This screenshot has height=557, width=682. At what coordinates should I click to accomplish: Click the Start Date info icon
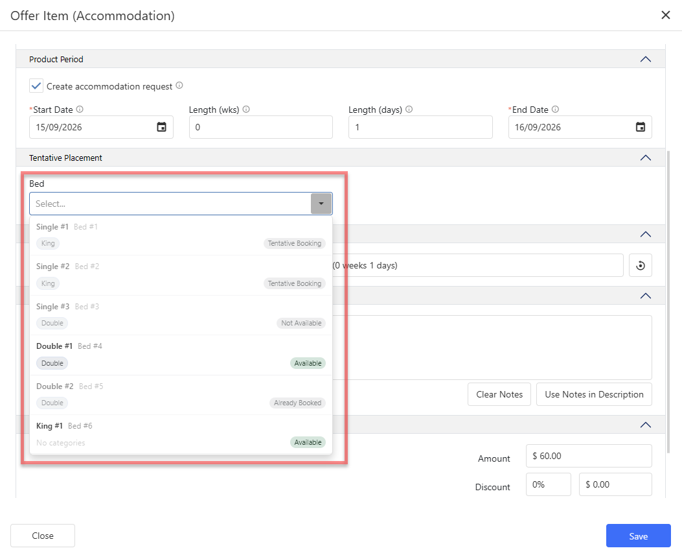80,110
